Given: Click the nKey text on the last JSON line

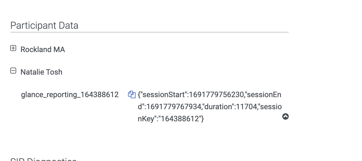Looking at the screenshot, I should (146, 119).
